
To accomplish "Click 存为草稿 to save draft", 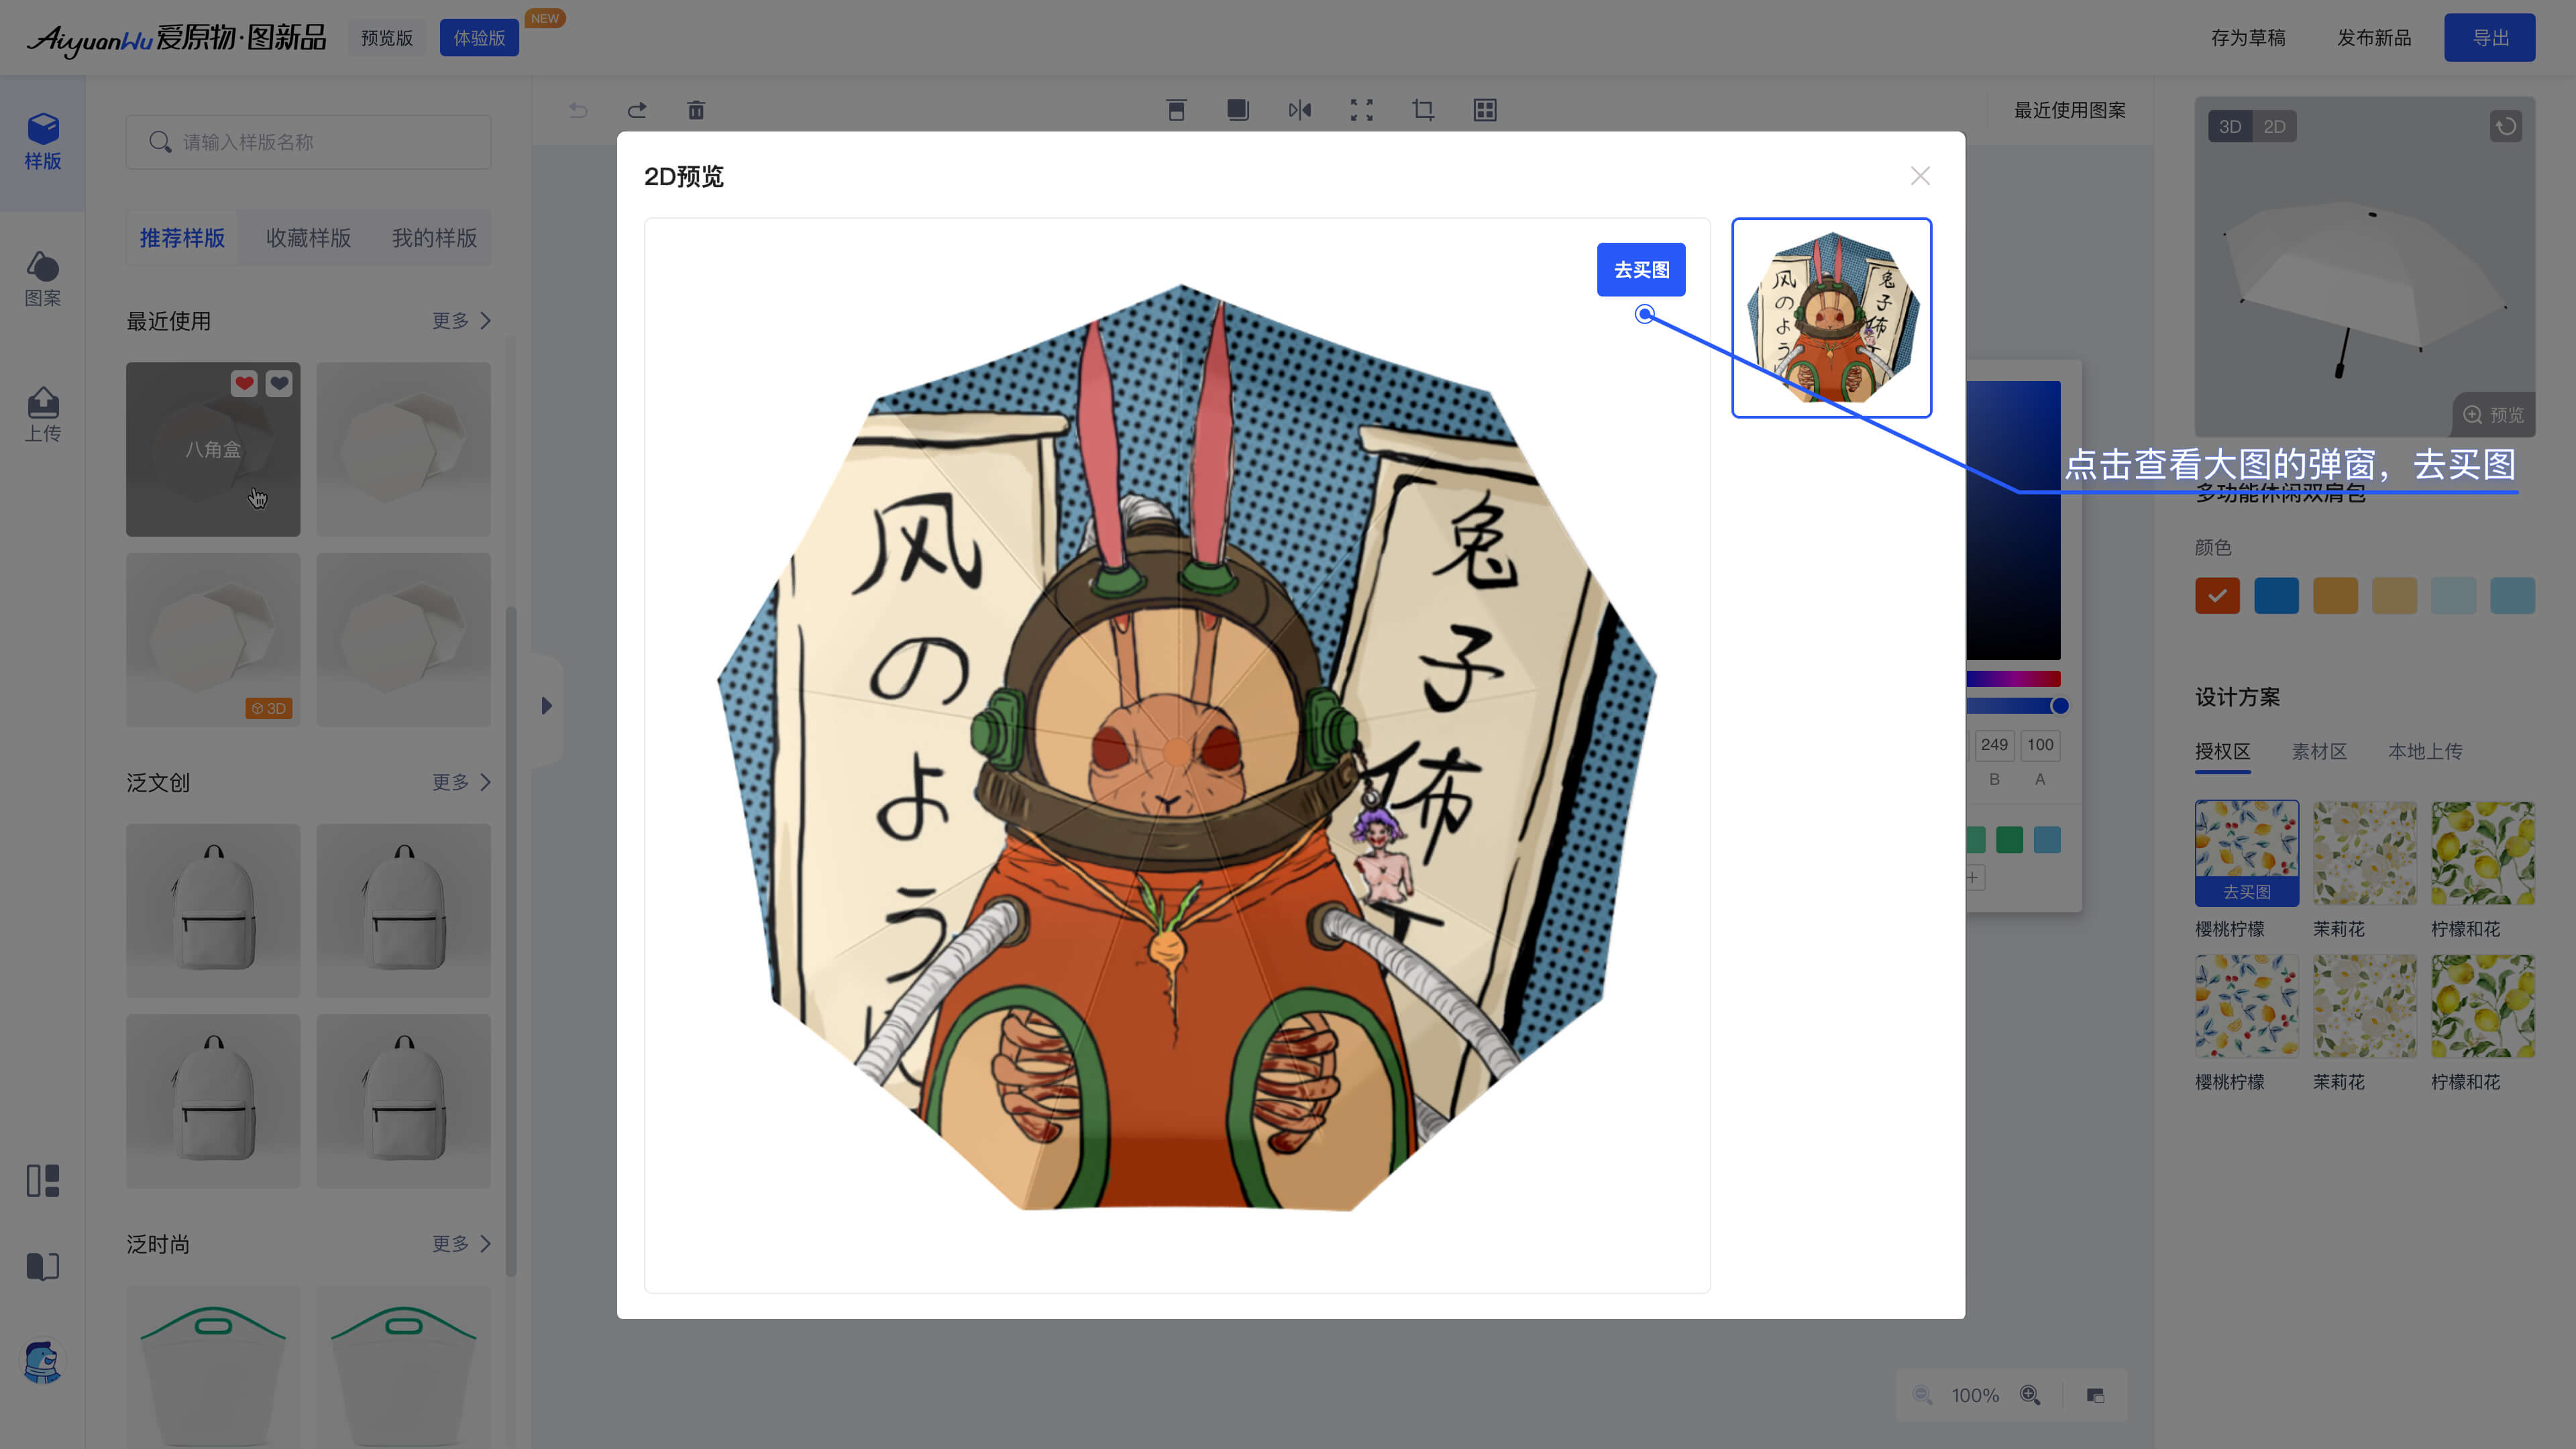I will pyautogui.click(x=2248, y=38).
